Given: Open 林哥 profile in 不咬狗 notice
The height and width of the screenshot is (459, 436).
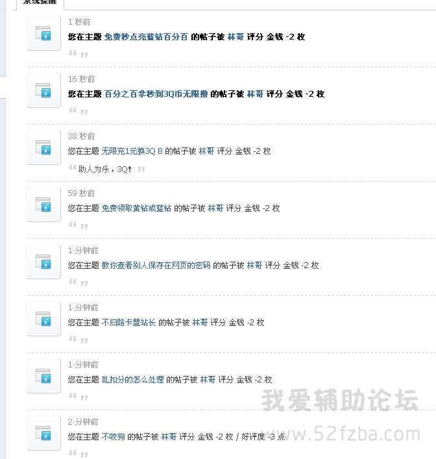Looking at the screenshot, I should (x=169, y=436).
